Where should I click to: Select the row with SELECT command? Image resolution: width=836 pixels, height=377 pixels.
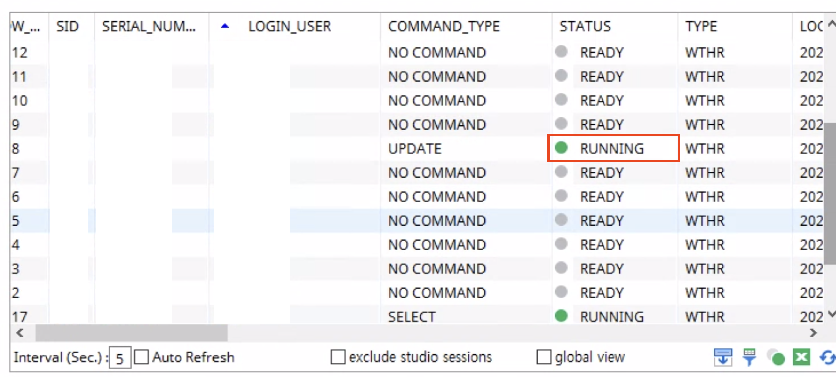[x=412, y=317]
